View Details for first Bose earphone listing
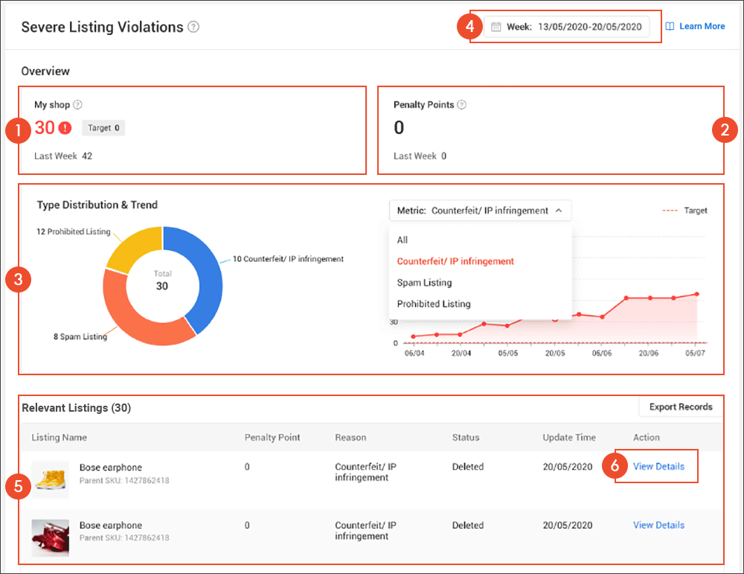 [x=658, y=466]
